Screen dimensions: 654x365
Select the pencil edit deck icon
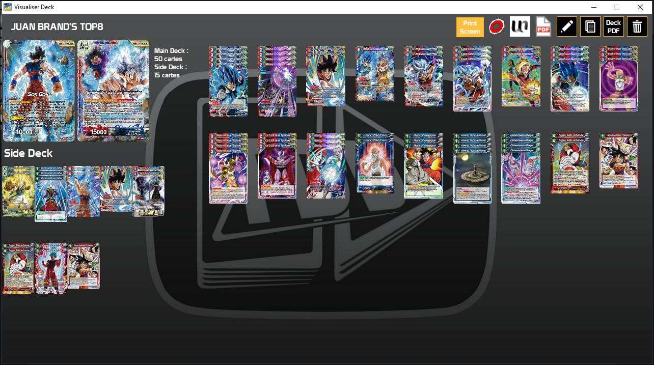567,26
